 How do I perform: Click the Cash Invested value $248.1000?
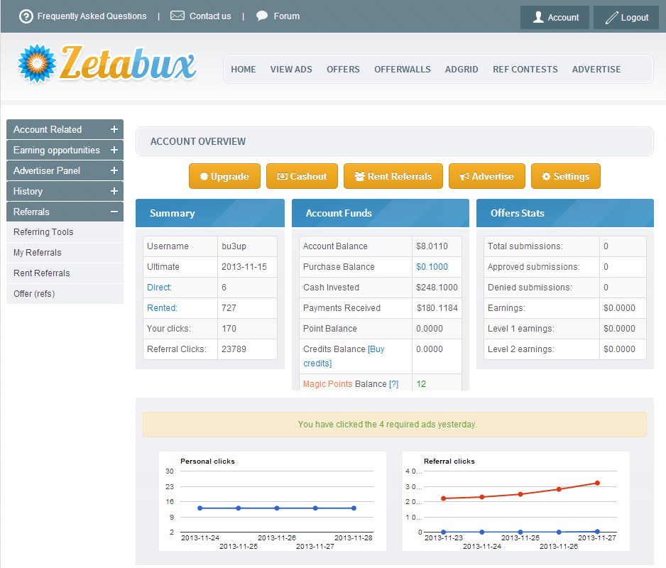pyautogui.click(x=437, y=287)
